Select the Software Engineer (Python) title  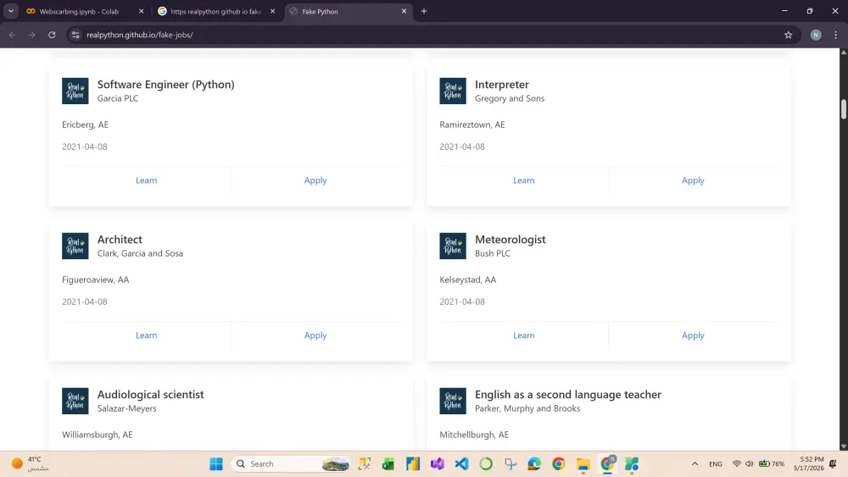point(165,84)
